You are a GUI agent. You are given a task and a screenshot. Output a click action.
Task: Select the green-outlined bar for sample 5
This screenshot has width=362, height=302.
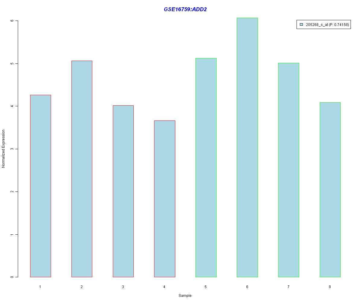point(206,168)
